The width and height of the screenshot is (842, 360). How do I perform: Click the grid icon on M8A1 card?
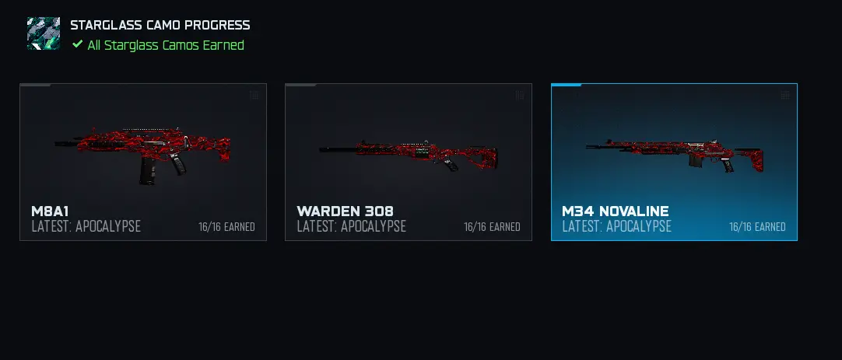point(254,95)
